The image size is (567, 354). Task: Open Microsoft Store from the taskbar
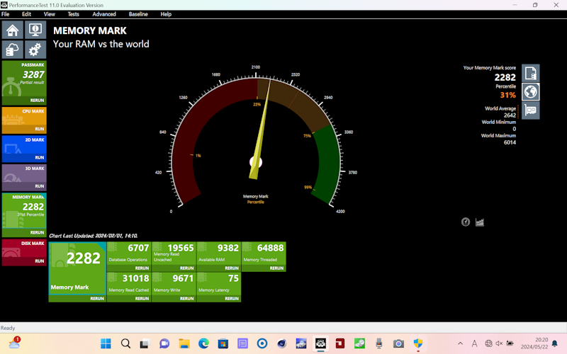pyautogui.click(x=223, y=343)
